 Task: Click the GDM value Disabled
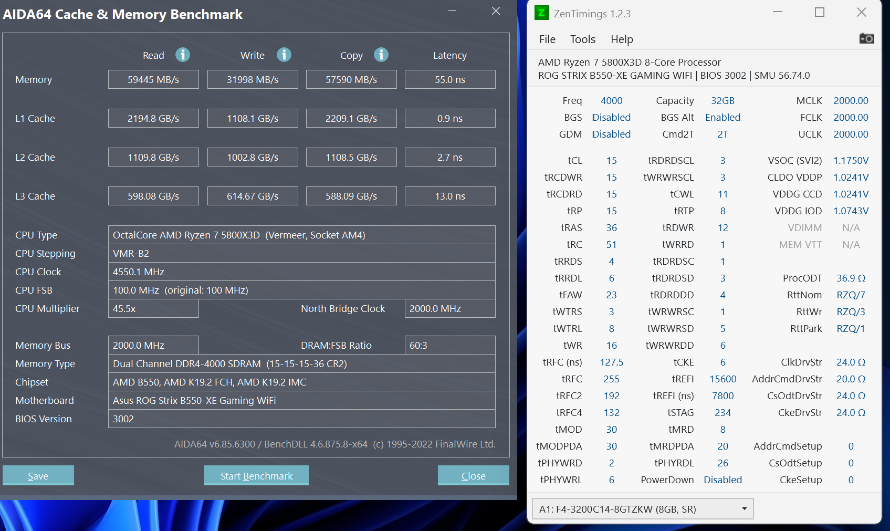[611, 134]
